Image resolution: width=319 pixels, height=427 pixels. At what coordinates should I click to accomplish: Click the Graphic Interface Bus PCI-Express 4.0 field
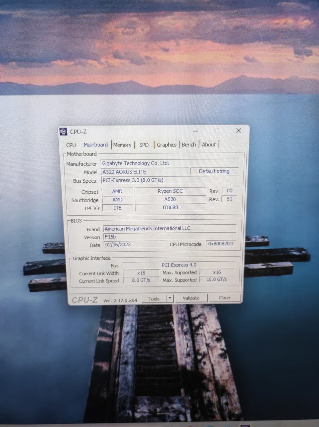tap(179, 265)
